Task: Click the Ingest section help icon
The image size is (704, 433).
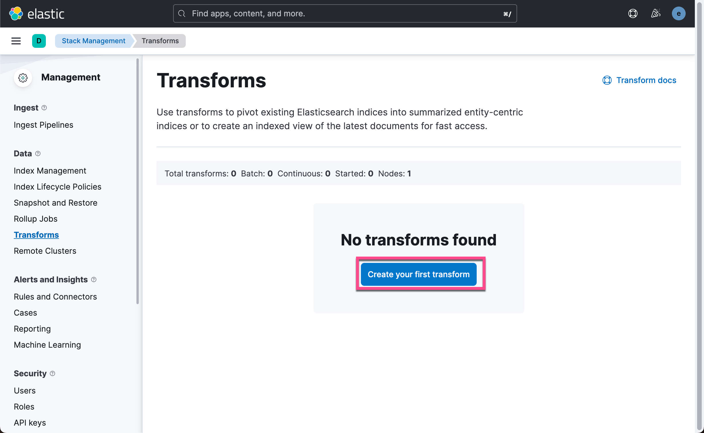Action: coord(44,108)
